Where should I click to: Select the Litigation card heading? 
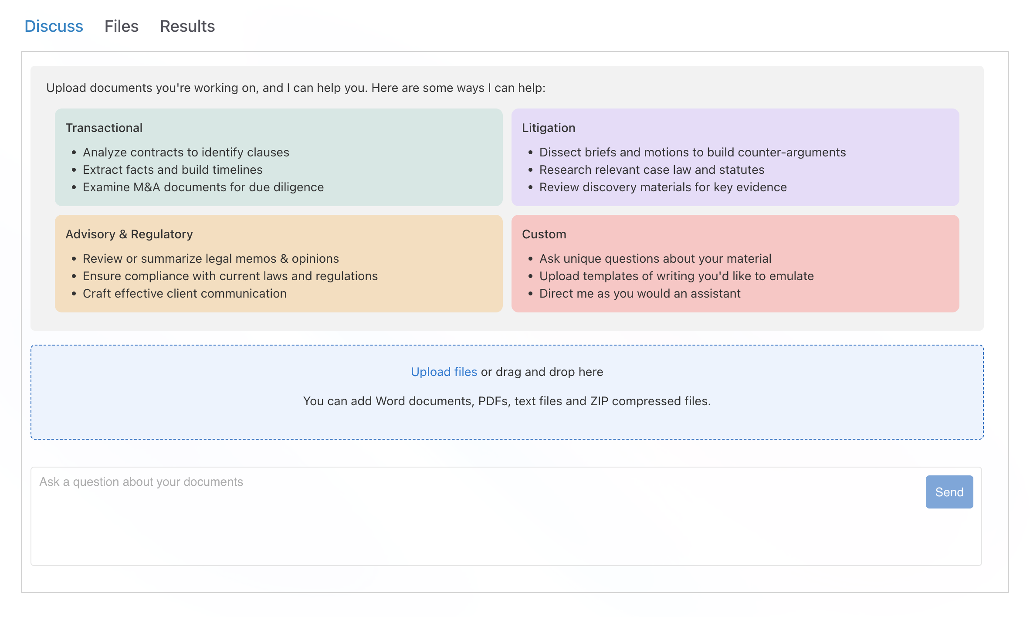tap(548, 128)
